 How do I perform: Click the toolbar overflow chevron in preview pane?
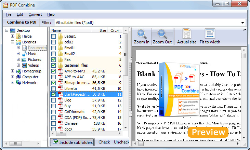(244, 30)
